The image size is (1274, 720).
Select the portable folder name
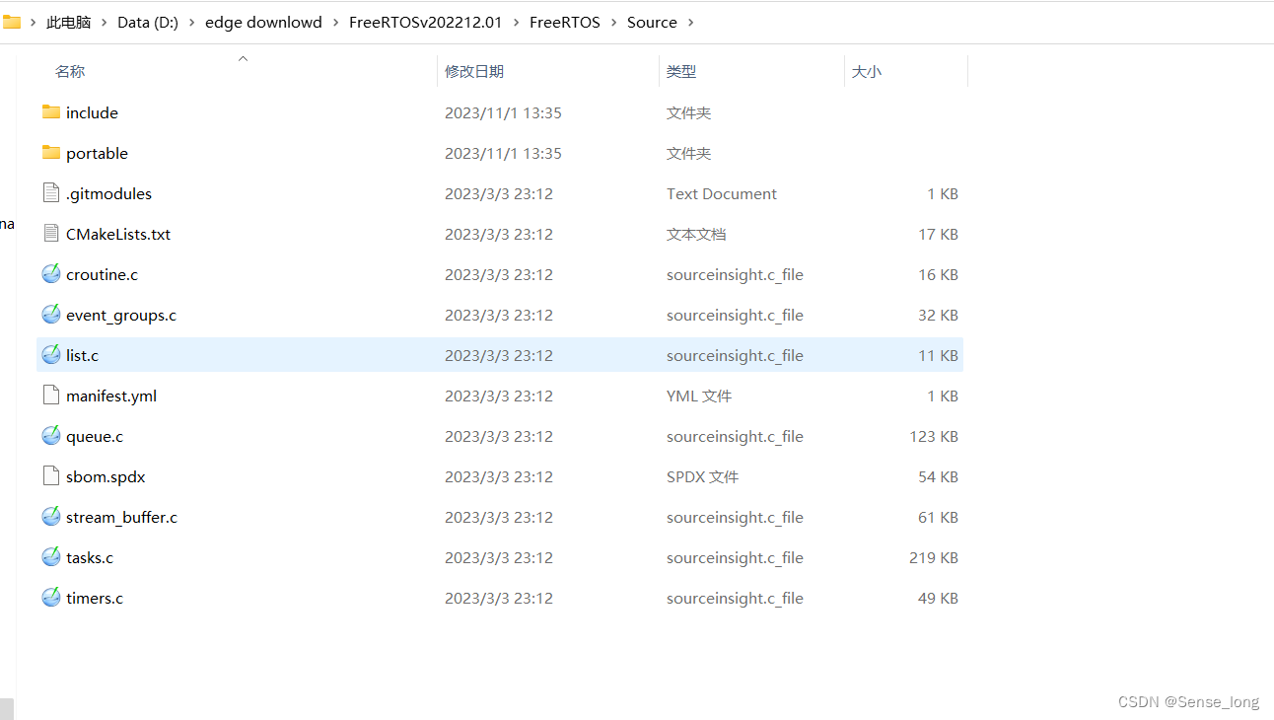(97, 153)
